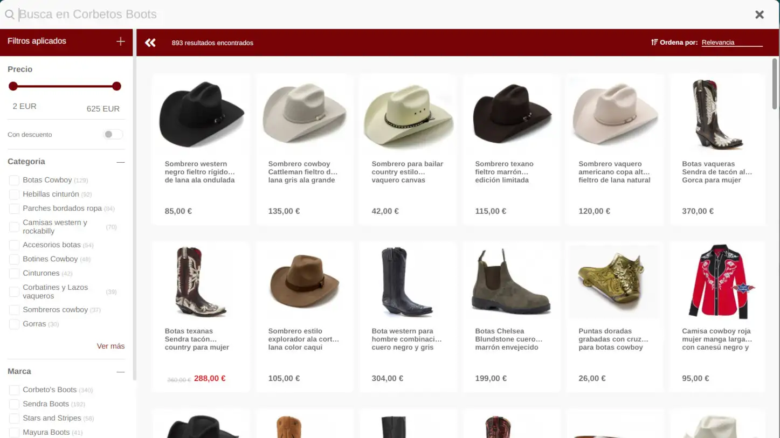The image size is (780, 438).
Task: Open the natural wool American hat image
Action: (x=615, y=114)
